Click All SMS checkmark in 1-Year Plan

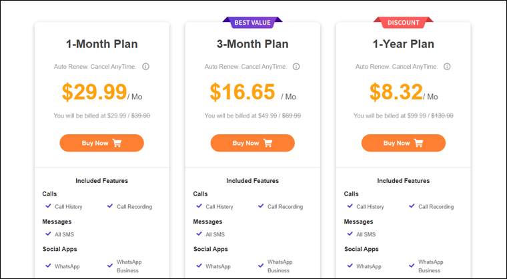coord(350,234)
